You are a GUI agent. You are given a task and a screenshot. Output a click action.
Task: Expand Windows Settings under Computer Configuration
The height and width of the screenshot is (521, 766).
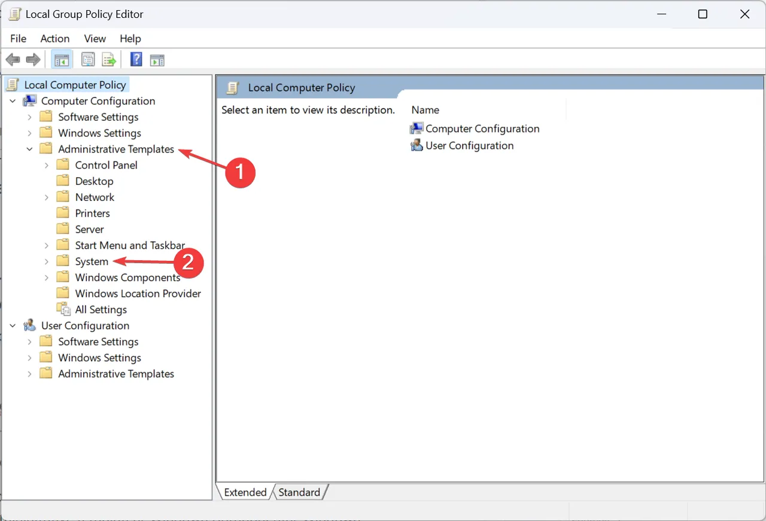coord(29,133)
